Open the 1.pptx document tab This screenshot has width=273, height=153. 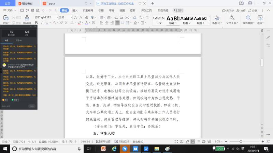(x=51, y=3)
